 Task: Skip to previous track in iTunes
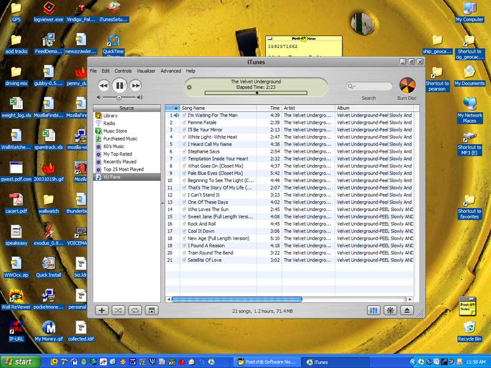point(104,85)
